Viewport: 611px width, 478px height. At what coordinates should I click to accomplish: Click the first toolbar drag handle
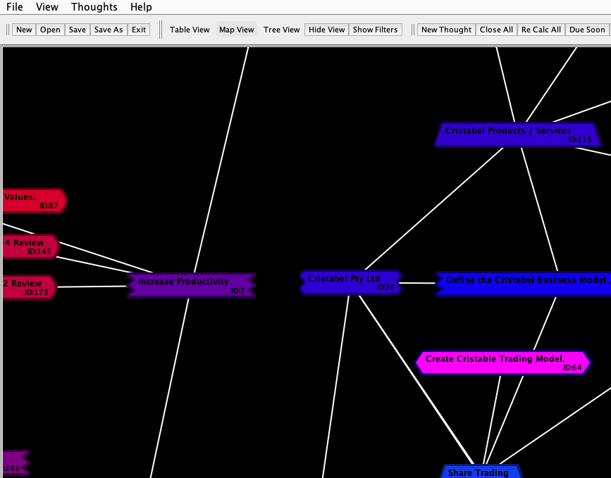pos(8,30)
